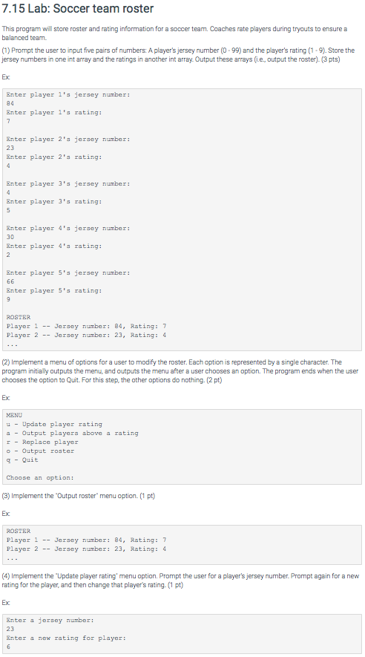The height and width of the screenshot is (657, 365).
Task: Click step (3) 'Output roster' instruction text
Action: click(x=79, y=496)
